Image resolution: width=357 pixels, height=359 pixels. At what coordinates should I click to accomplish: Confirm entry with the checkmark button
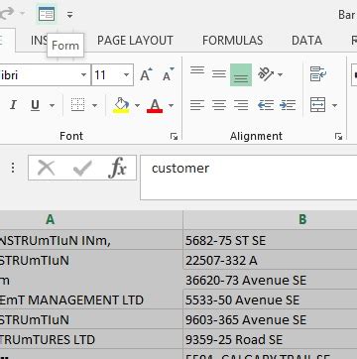tap(82, 168)
